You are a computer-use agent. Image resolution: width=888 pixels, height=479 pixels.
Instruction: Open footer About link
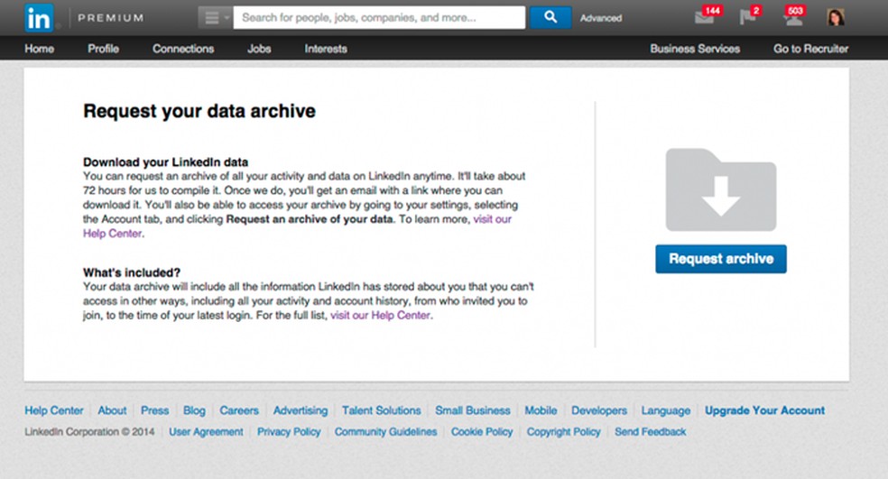112,410
